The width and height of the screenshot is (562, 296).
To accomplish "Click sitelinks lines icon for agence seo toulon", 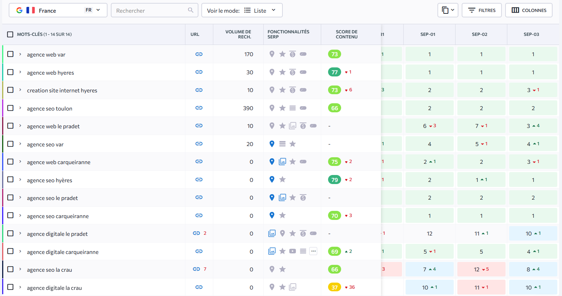I will click(293, 108).
